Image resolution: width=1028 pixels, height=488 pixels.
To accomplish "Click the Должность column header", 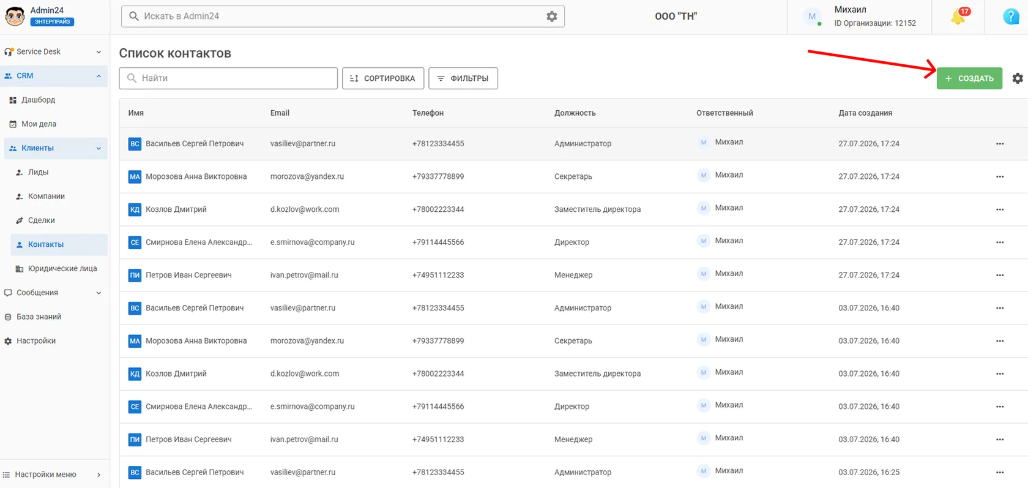I will [x=575, y=113].
